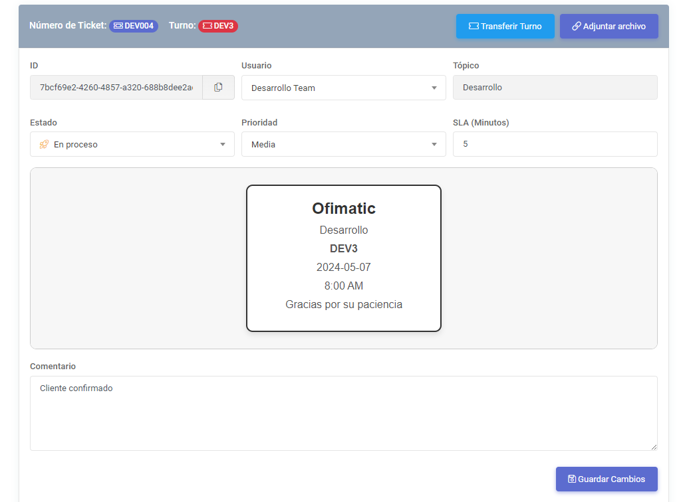Click the Tópico field showing Desarrollo
The image size is (685, 502).
tap(555, 88)
